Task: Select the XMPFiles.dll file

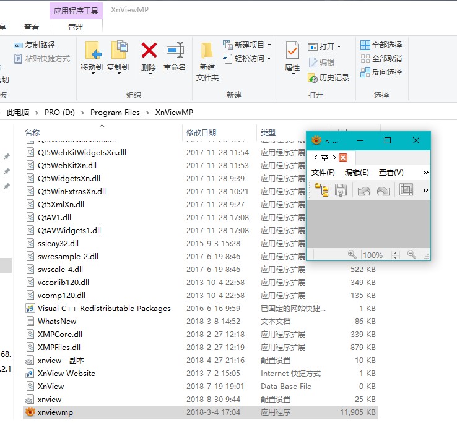Action: coord(201,348)
